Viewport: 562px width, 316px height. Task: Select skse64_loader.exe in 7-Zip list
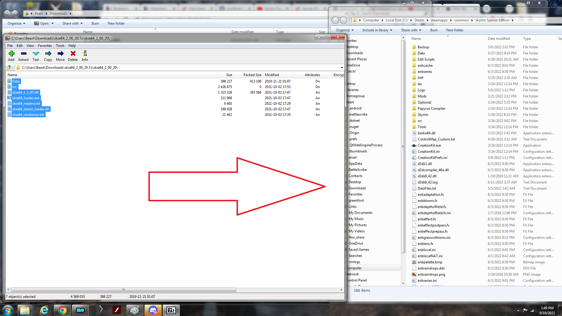point(25,98)
